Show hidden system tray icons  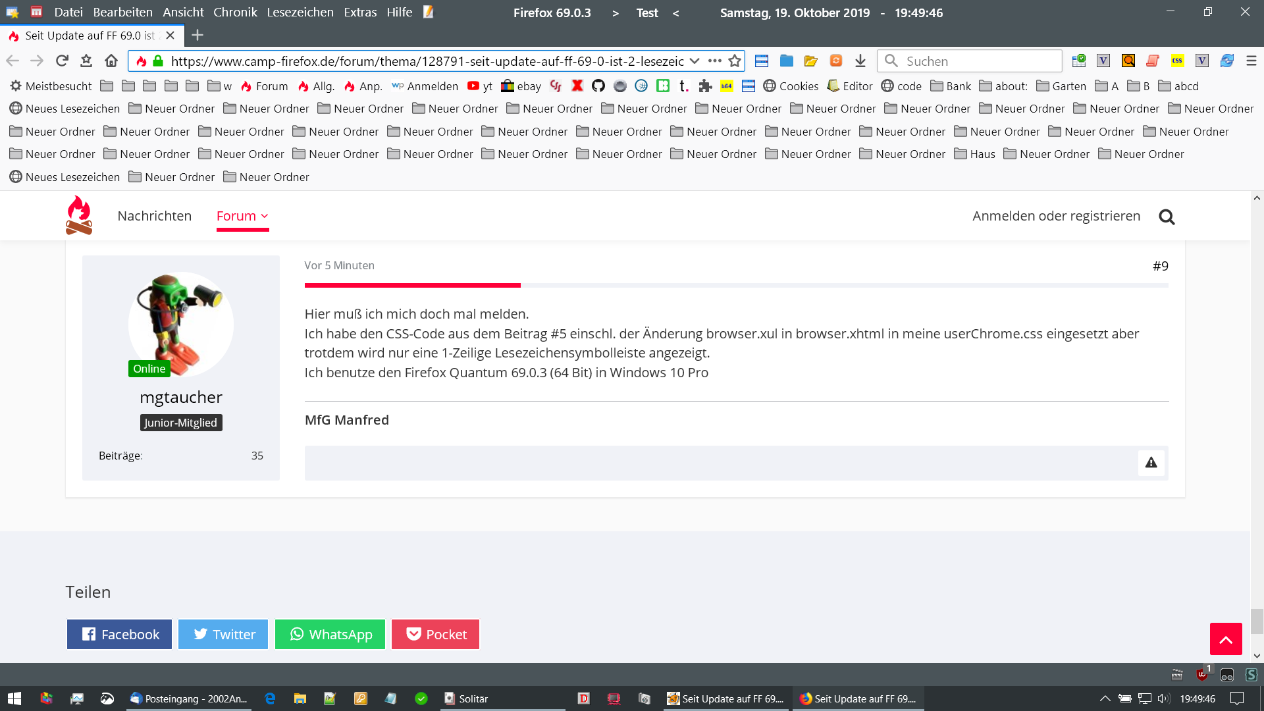(1105, 698)
